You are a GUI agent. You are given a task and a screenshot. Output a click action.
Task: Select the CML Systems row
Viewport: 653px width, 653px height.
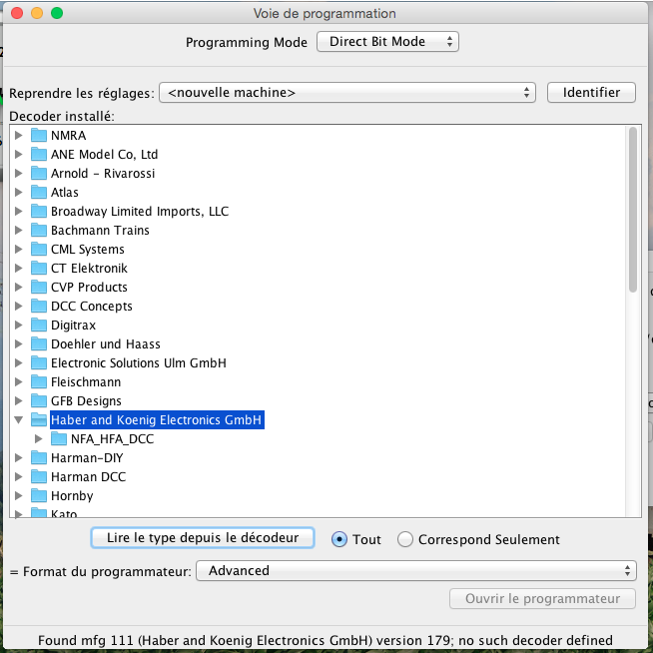point(88,249)
